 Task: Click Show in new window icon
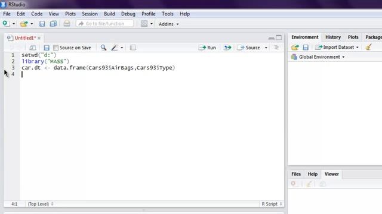click(x=32, y=48)
